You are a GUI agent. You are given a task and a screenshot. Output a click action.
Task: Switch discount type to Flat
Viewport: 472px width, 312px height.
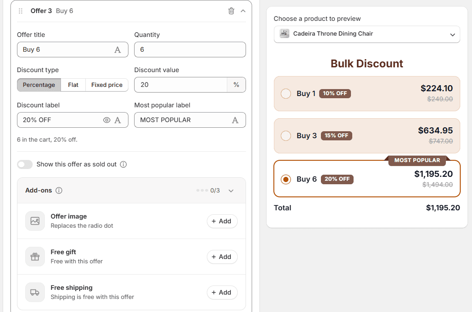coord(73,85)
